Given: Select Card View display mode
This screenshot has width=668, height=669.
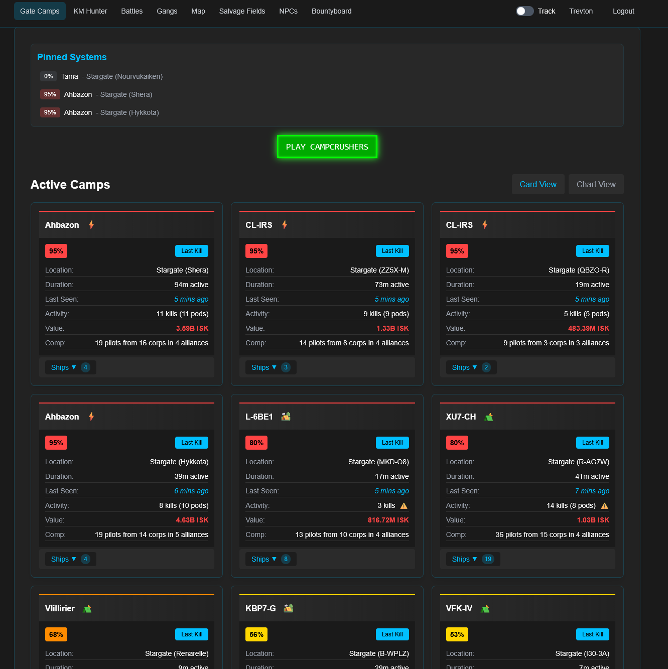Looking at the screenshot, I should (x=538, y=184).
